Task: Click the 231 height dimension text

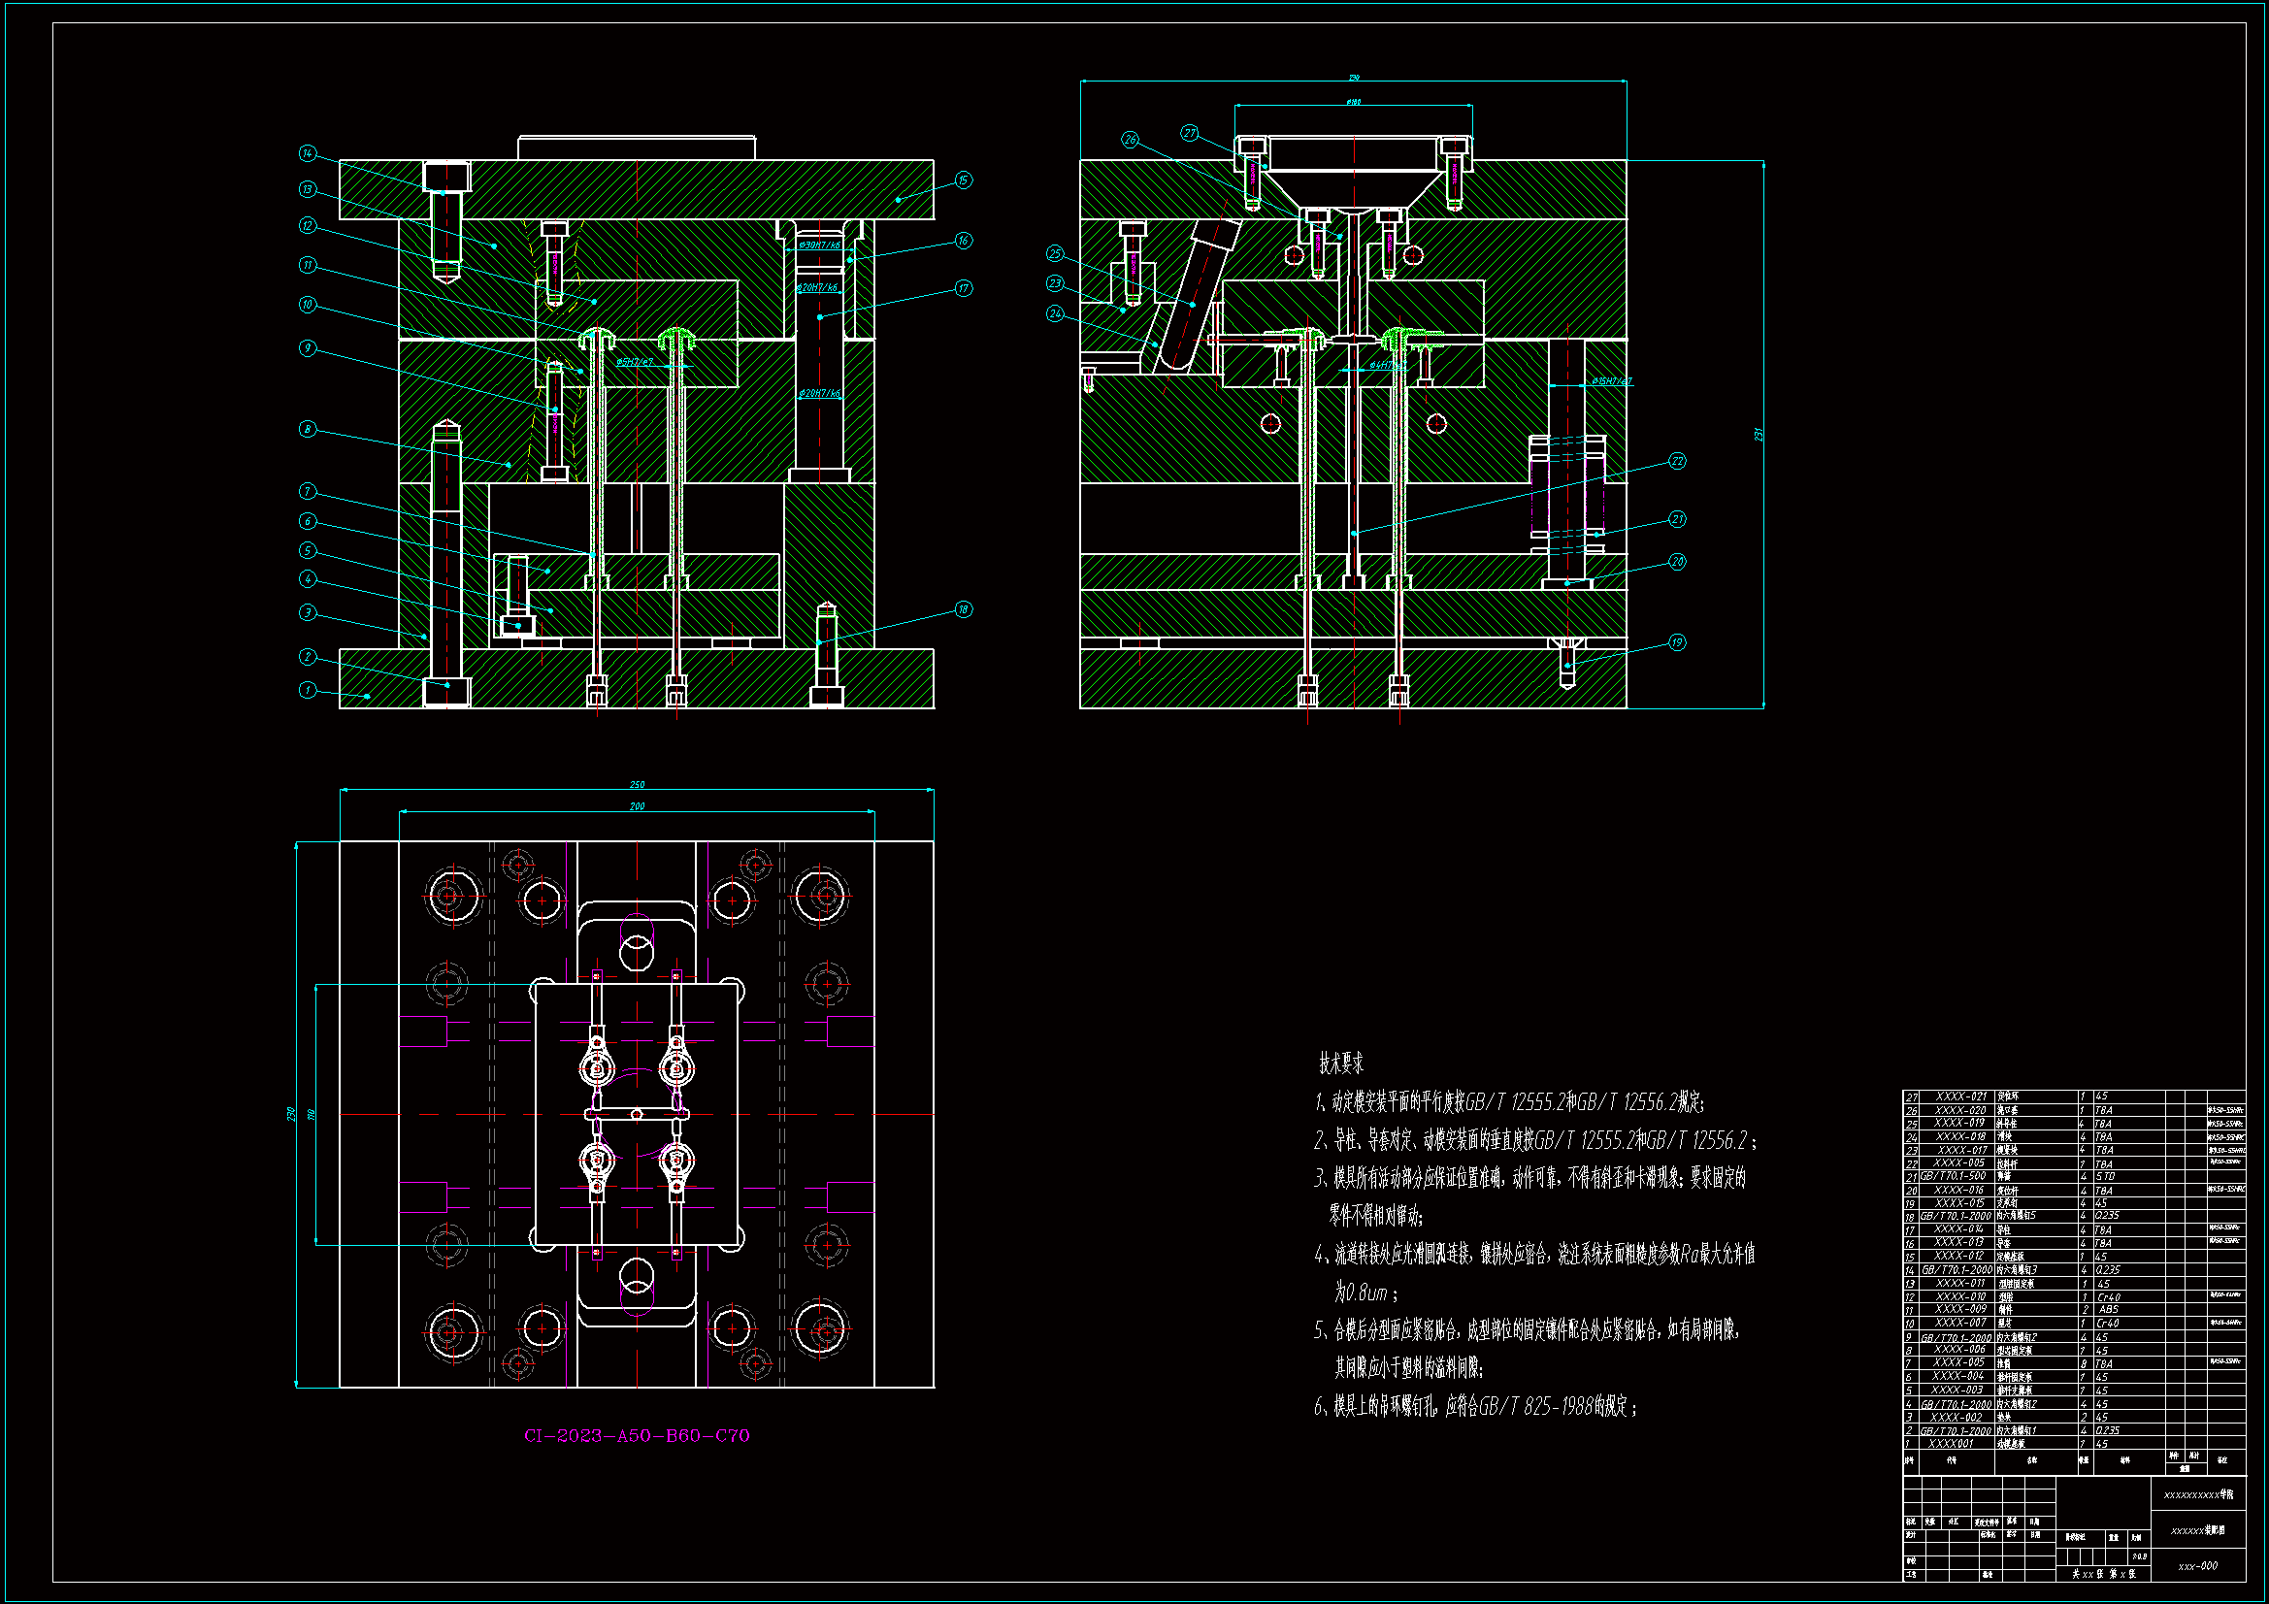Action: [x=1758, y=435]
